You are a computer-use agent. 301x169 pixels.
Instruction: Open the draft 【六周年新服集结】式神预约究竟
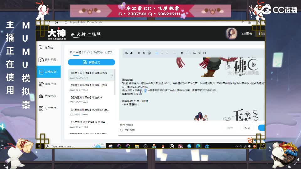point(91,112)
